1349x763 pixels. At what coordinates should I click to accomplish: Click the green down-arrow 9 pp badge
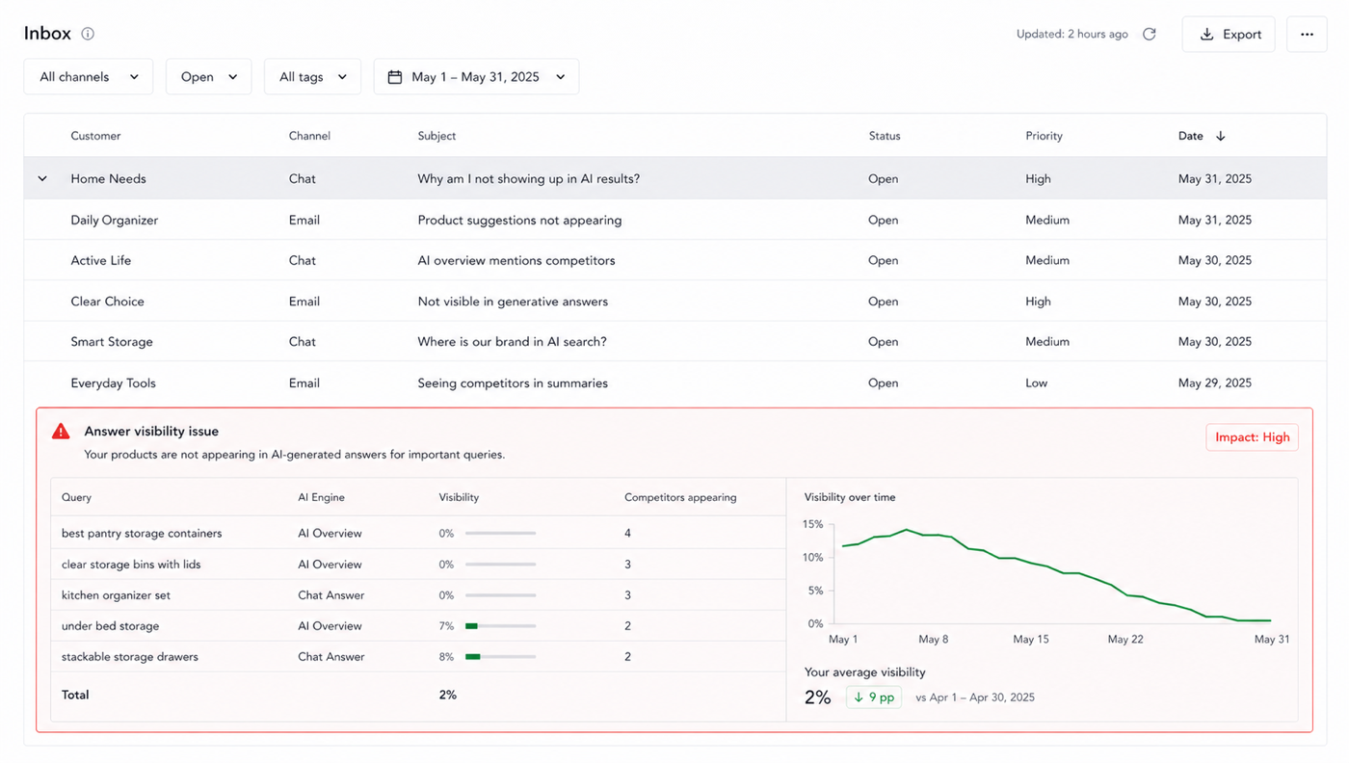click(x=874, y=697)
